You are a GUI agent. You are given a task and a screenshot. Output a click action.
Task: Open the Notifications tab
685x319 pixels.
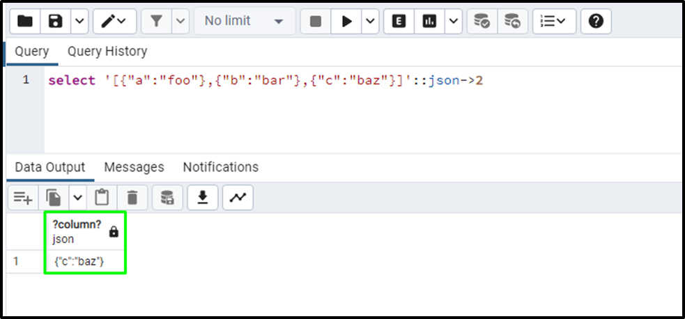click(220, 167)
